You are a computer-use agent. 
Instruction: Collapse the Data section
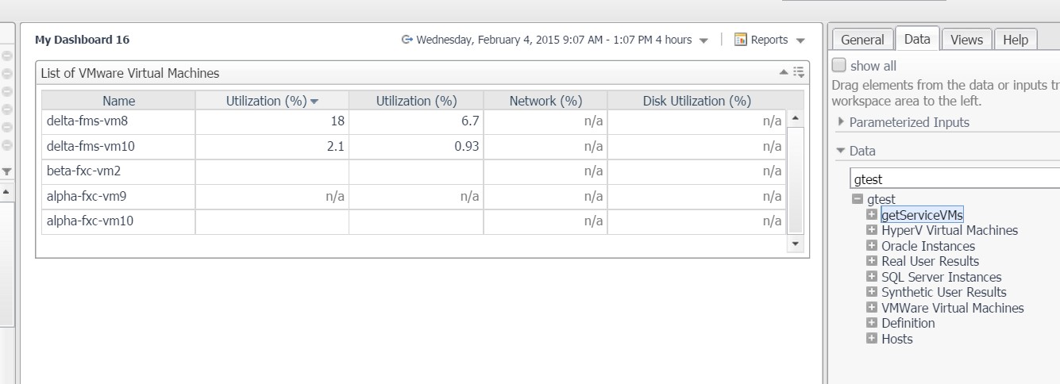[841, 151]
